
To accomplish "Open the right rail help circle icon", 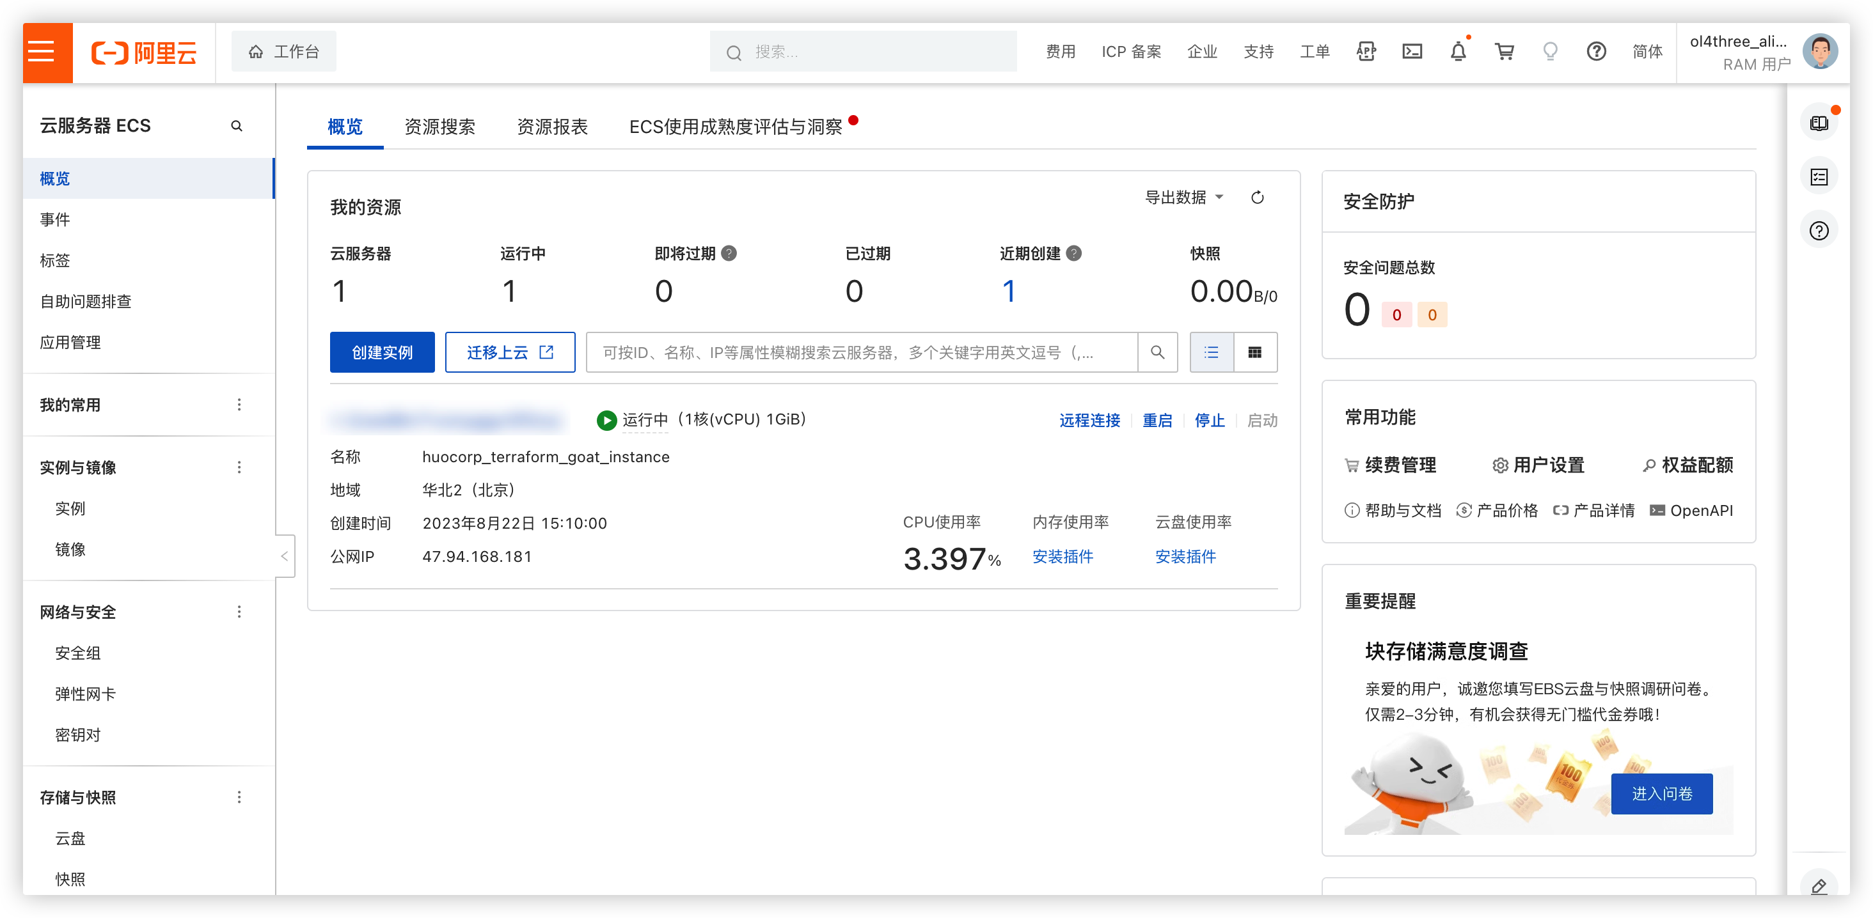I will coord(1819,230).
